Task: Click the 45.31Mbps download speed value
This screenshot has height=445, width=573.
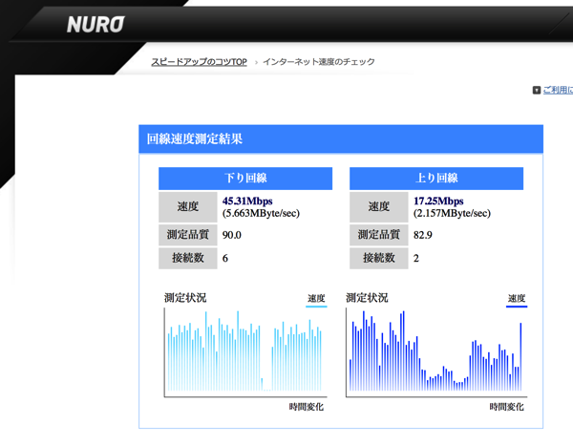Action: click(x=247, y=201)
